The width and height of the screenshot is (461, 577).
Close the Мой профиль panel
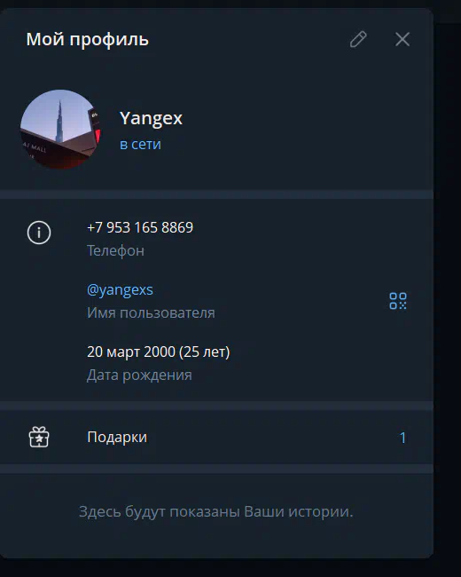pyautogui.click(x=402, y=39)
